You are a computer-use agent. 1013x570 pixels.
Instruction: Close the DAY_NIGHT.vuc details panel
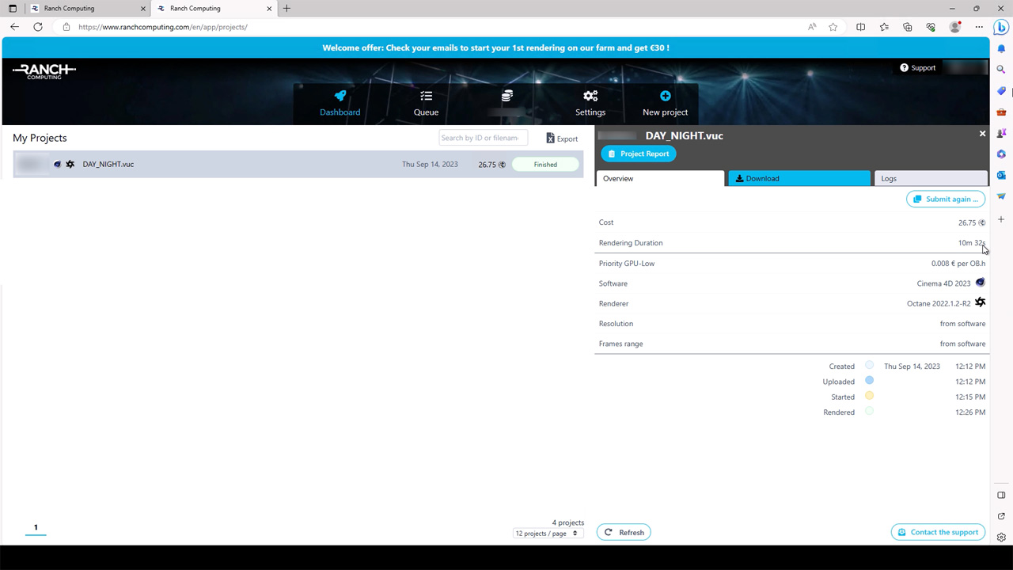point(983,134)
